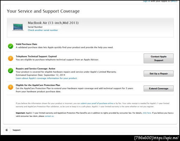Click the 'Important:' note label

tap(20, 113)
